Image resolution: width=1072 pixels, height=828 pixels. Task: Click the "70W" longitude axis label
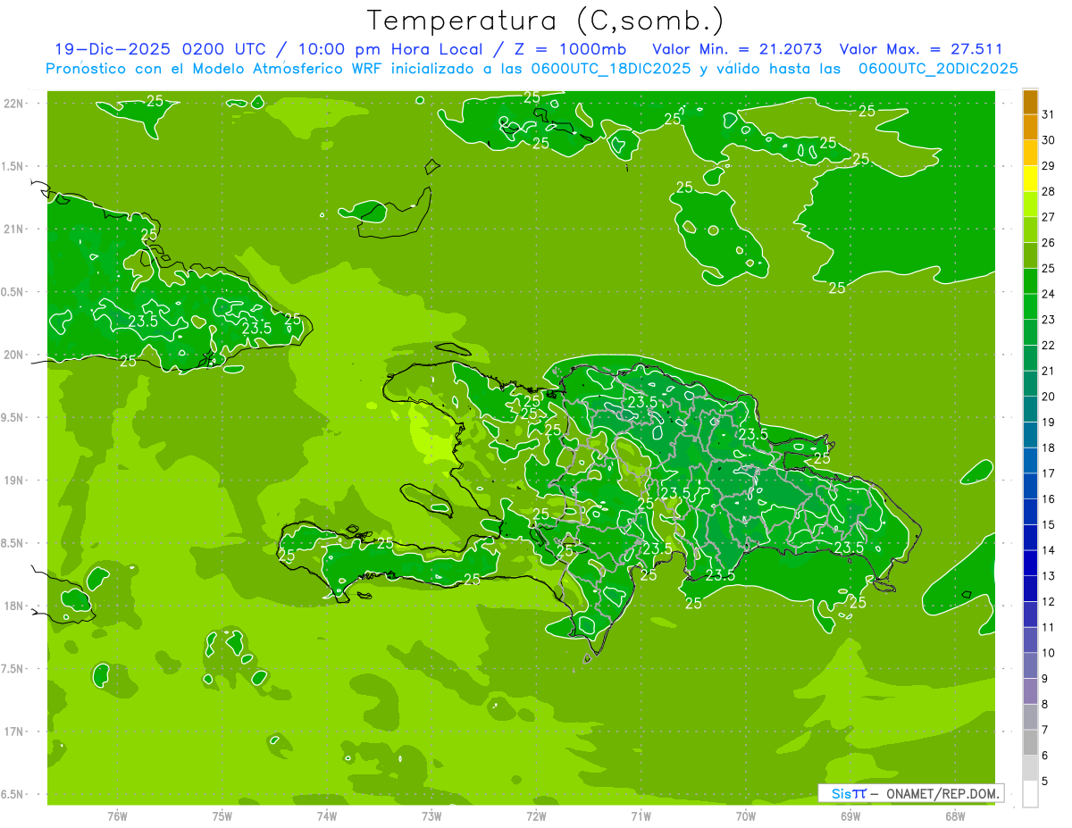point(746,815)
